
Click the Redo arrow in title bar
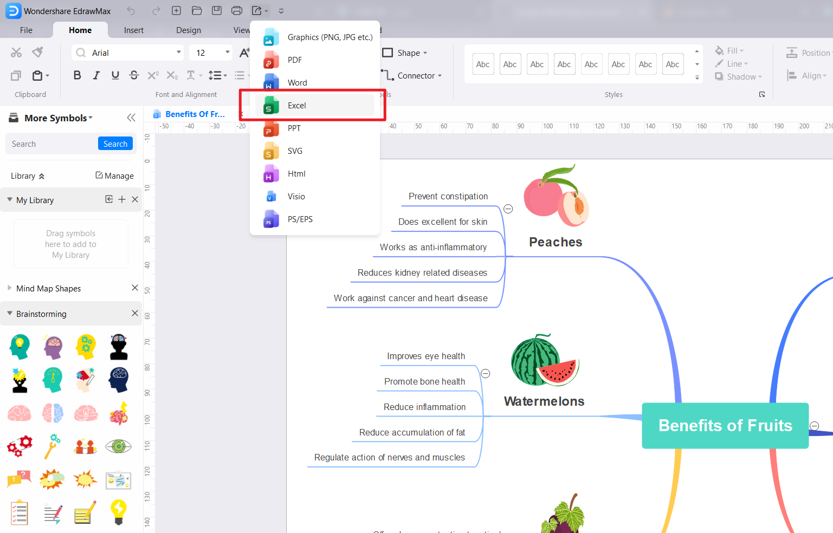tap(156, 11)
